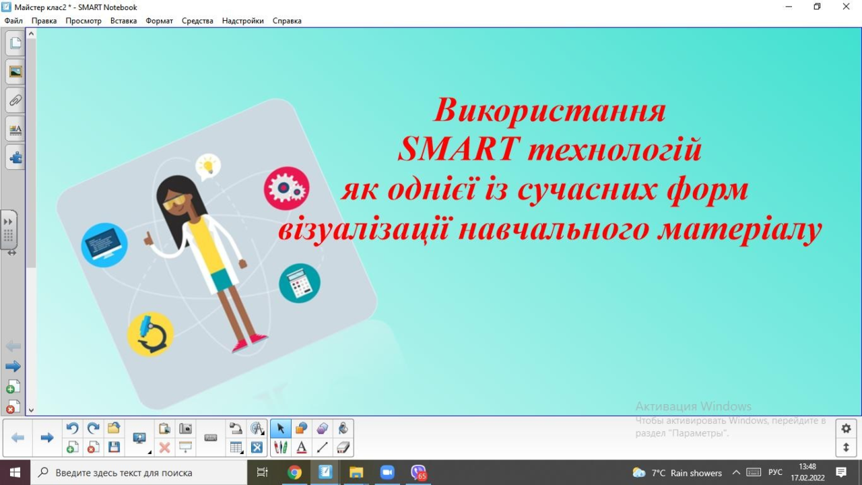Open the blue X add-ons tool

pos(257,447)
